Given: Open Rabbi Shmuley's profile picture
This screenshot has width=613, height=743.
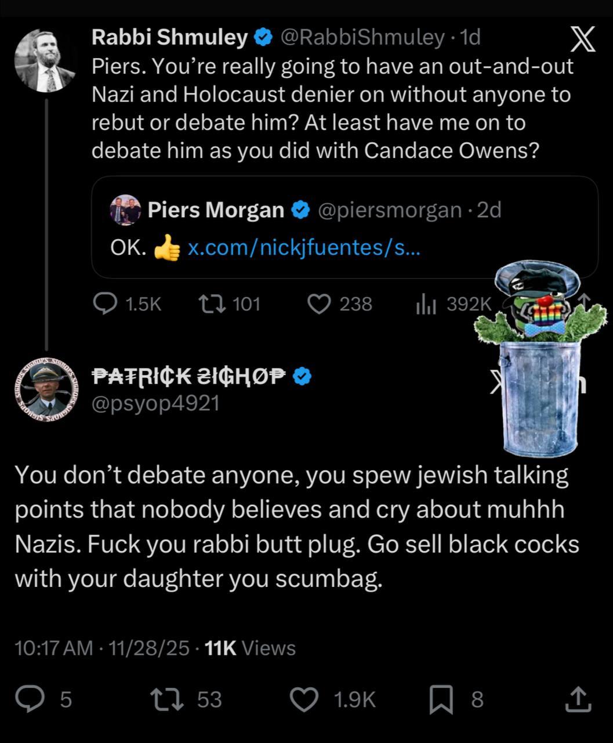Looking at the screenshot, I should point(45,60).
